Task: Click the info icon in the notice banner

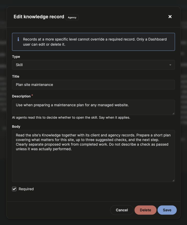Action: (18, 39)
